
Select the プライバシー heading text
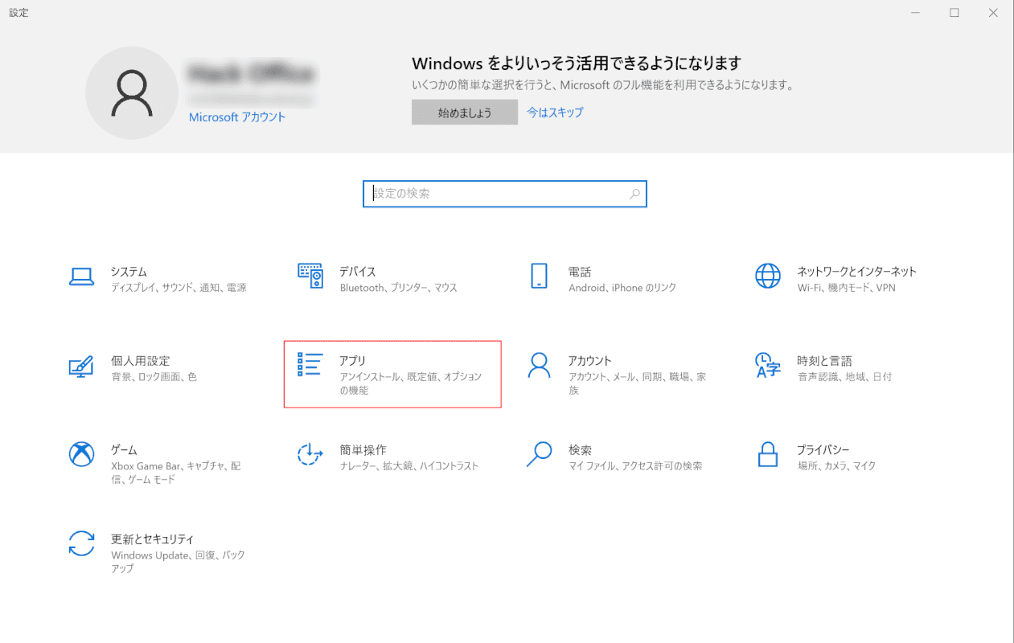(x=823, y=450)
